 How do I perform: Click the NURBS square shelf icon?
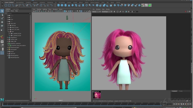point(9,5)
